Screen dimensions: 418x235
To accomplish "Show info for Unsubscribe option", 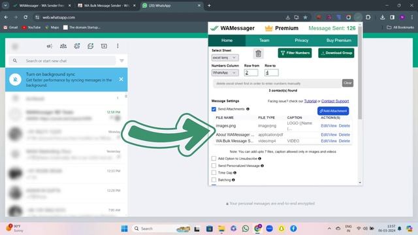I will pos(260,159).
